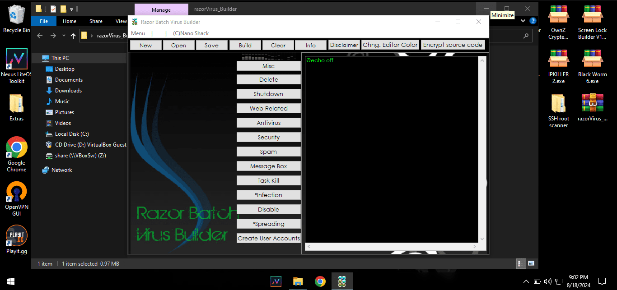Viewport: 617px width, 290px height.
Task: Select the Playit.gg desktop shortcut
Action: [x=16, y=240]
